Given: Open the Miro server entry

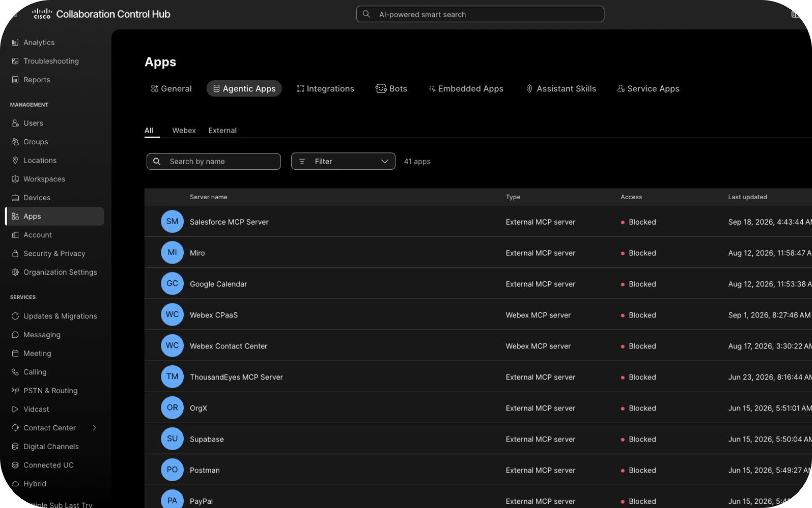Looking at the screenshot, I should point(478,252).
